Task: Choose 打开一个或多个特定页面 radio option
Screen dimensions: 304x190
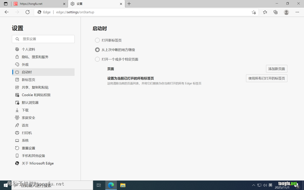Action: (97, 59)
